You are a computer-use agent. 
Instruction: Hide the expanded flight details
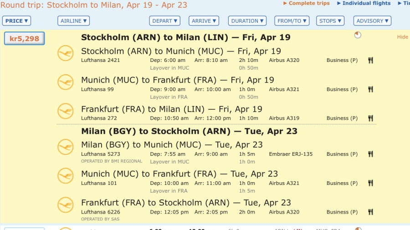pos(402,37)
